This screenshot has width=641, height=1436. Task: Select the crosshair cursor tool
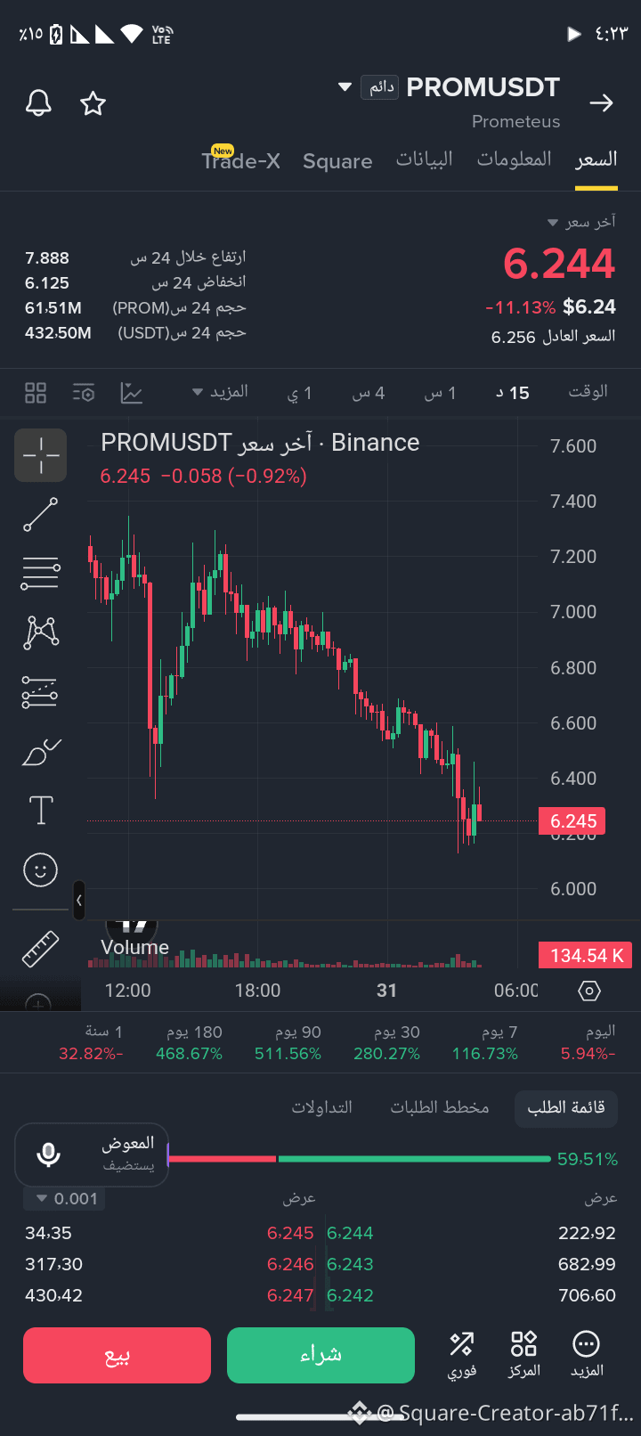(x=40, y=455)
